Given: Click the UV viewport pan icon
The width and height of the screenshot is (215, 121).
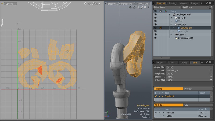Looking at the screenshot, I should click(x=85, y=4).
